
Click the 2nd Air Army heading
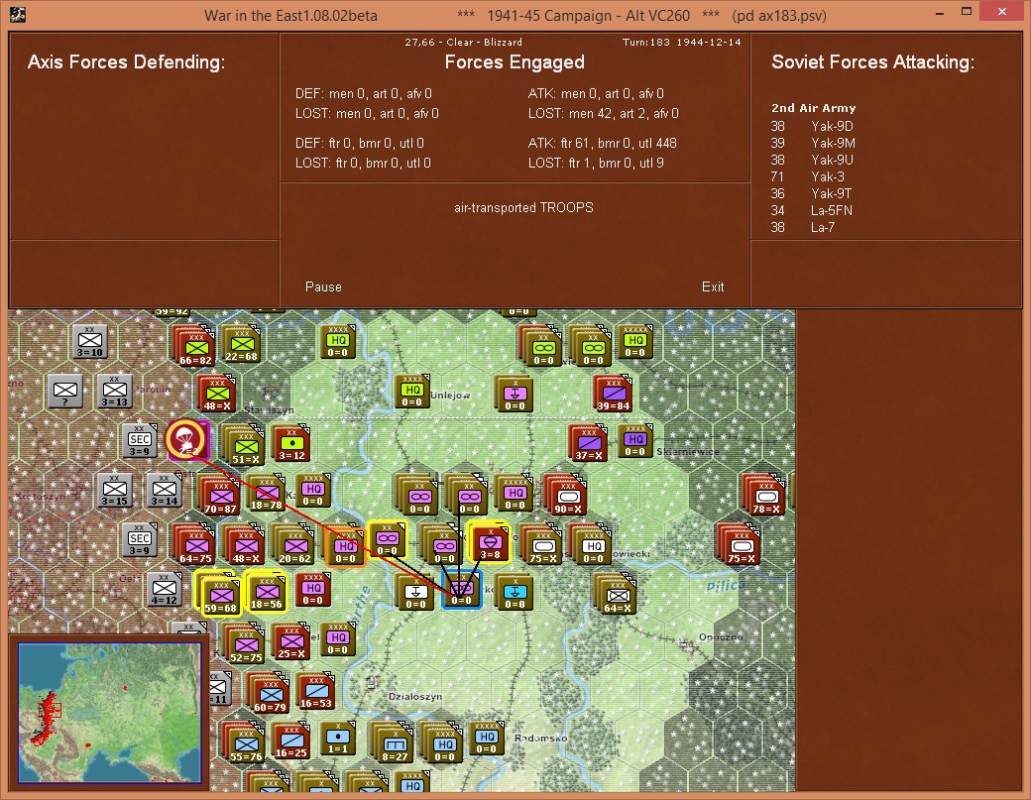click(x=813, y=108)
